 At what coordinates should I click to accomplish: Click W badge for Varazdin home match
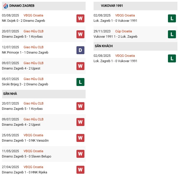80,138
